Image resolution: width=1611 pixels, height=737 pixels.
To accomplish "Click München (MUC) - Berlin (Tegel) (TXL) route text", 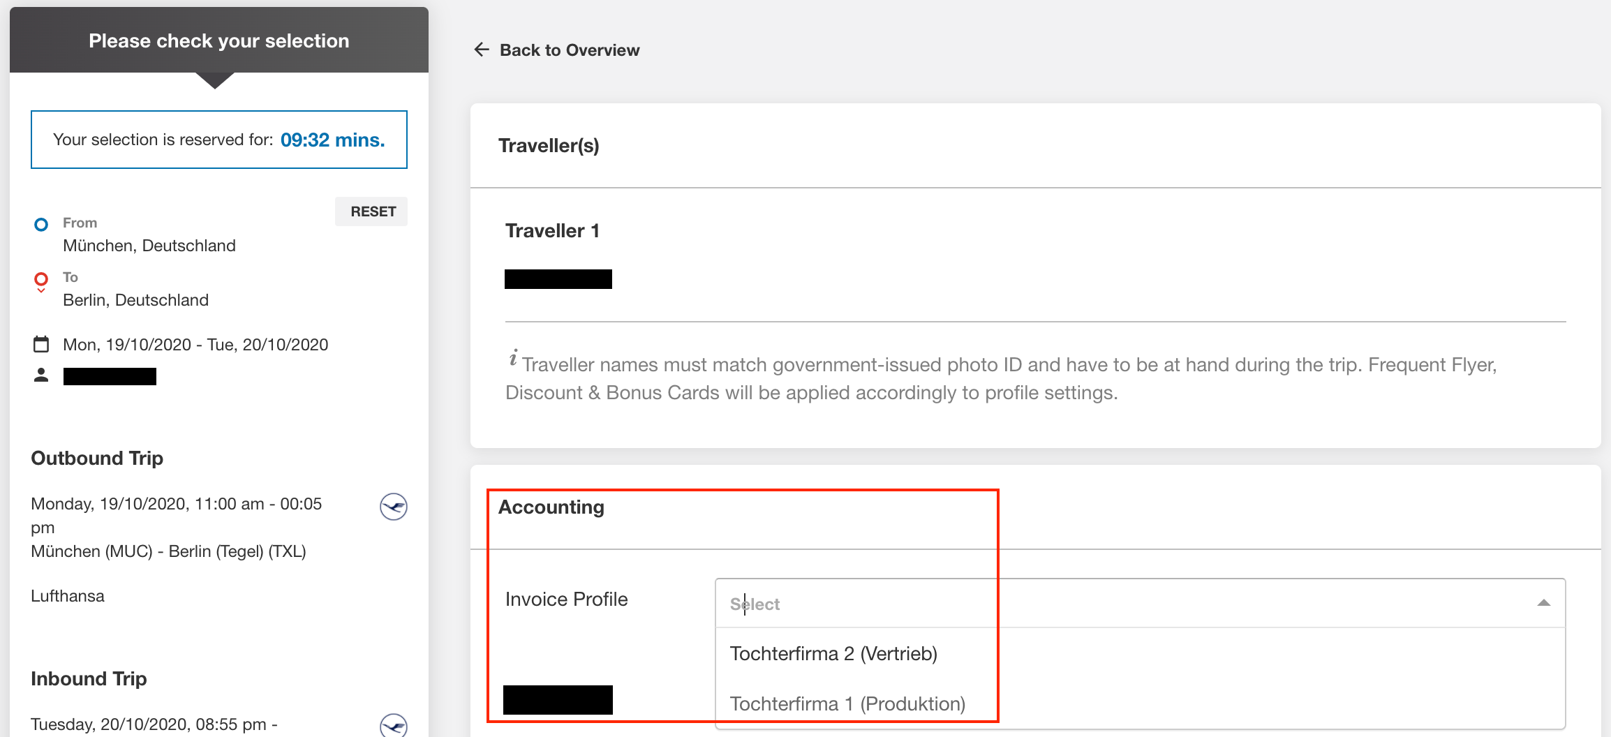I will coord(168,551).
